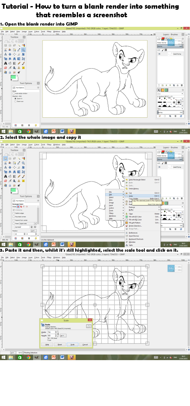
Task: Open Tool Options panel menu arrow in step 1
Action: click(x=38, y=88)
